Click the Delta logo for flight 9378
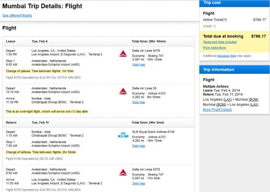The height and width of the screenshot is (192, 270). [x=123, y=172]
